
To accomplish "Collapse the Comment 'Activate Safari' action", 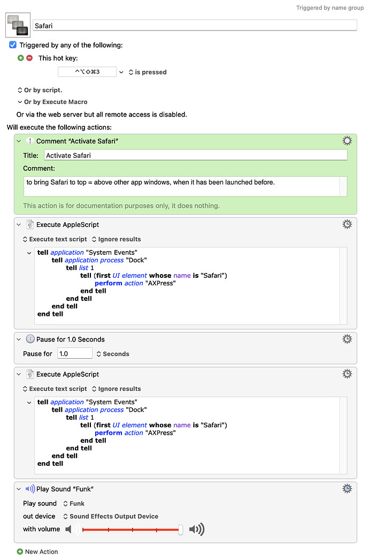I will (19, 140).
